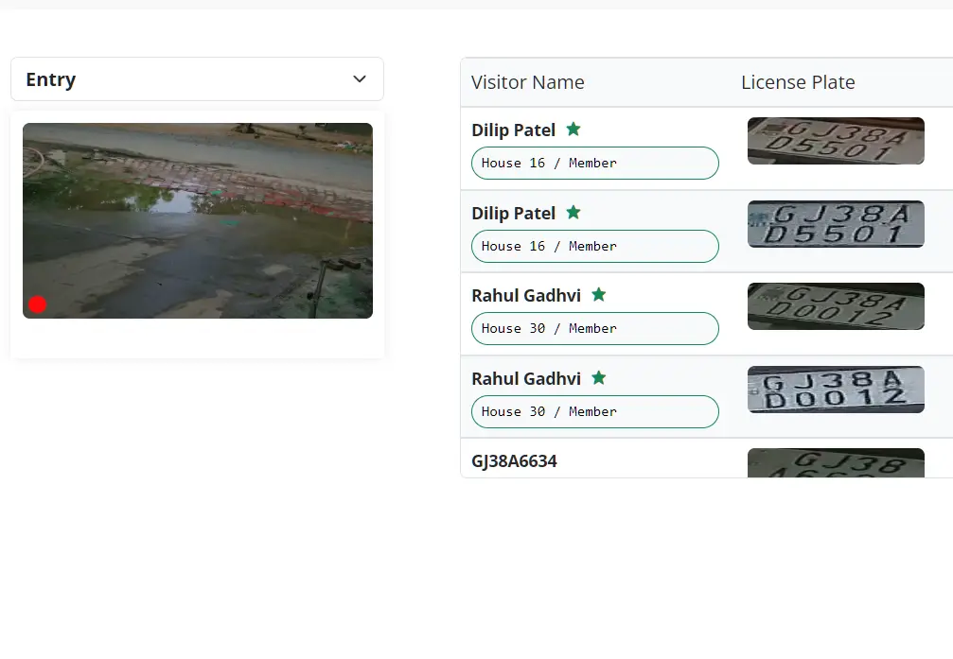
Task: Click the second House 16 / Member badge
Action: 594,246
